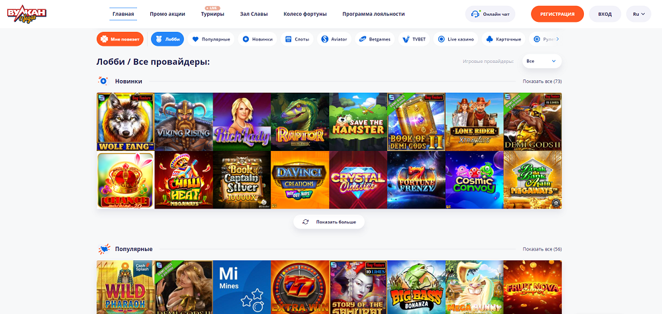Open the Mega Bunny game

click(x=475, y=287)
